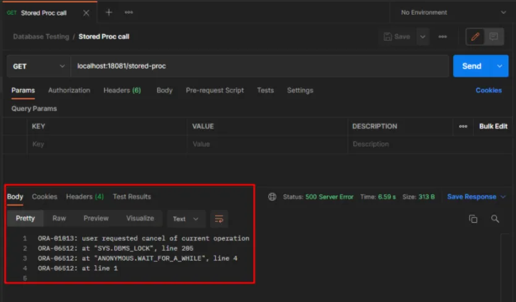
Task: Switch to Test Results tab
Action: [x=132, y=197]
